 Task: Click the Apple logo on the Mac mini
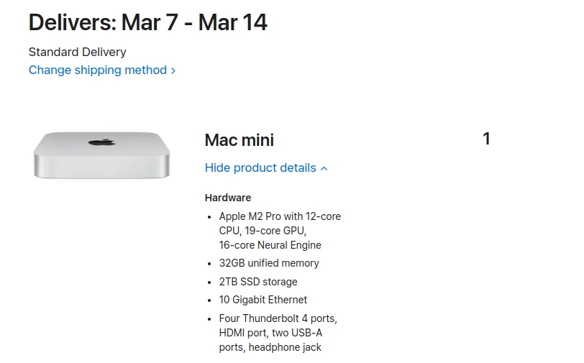(101, 142)
